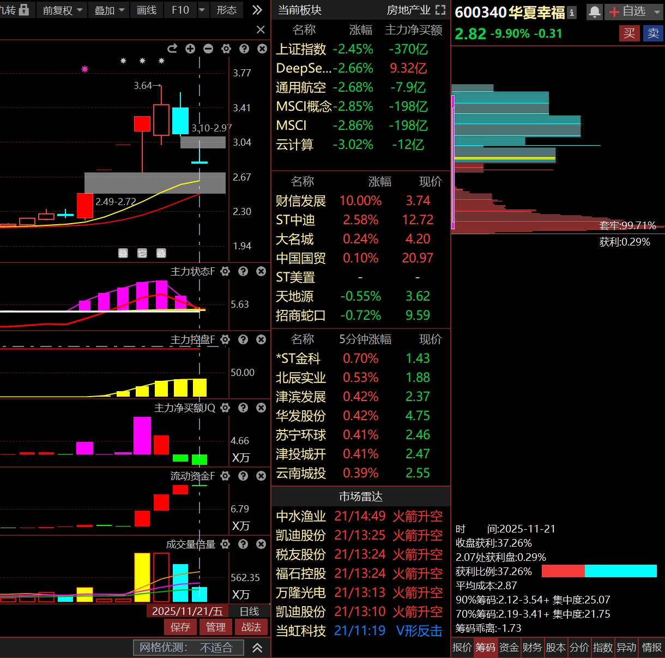The height and width of the screenshot is (658, 665).
Task: Close the 主力控盘F indicator panel
Action: [x=261, y=339]
